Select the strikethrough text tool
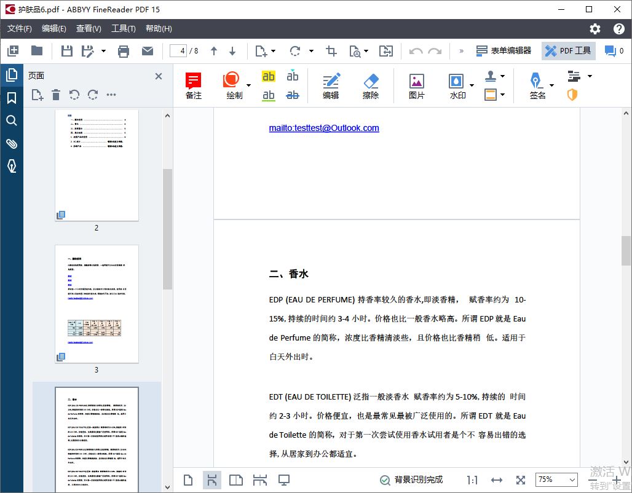 (x=292, y=95)
